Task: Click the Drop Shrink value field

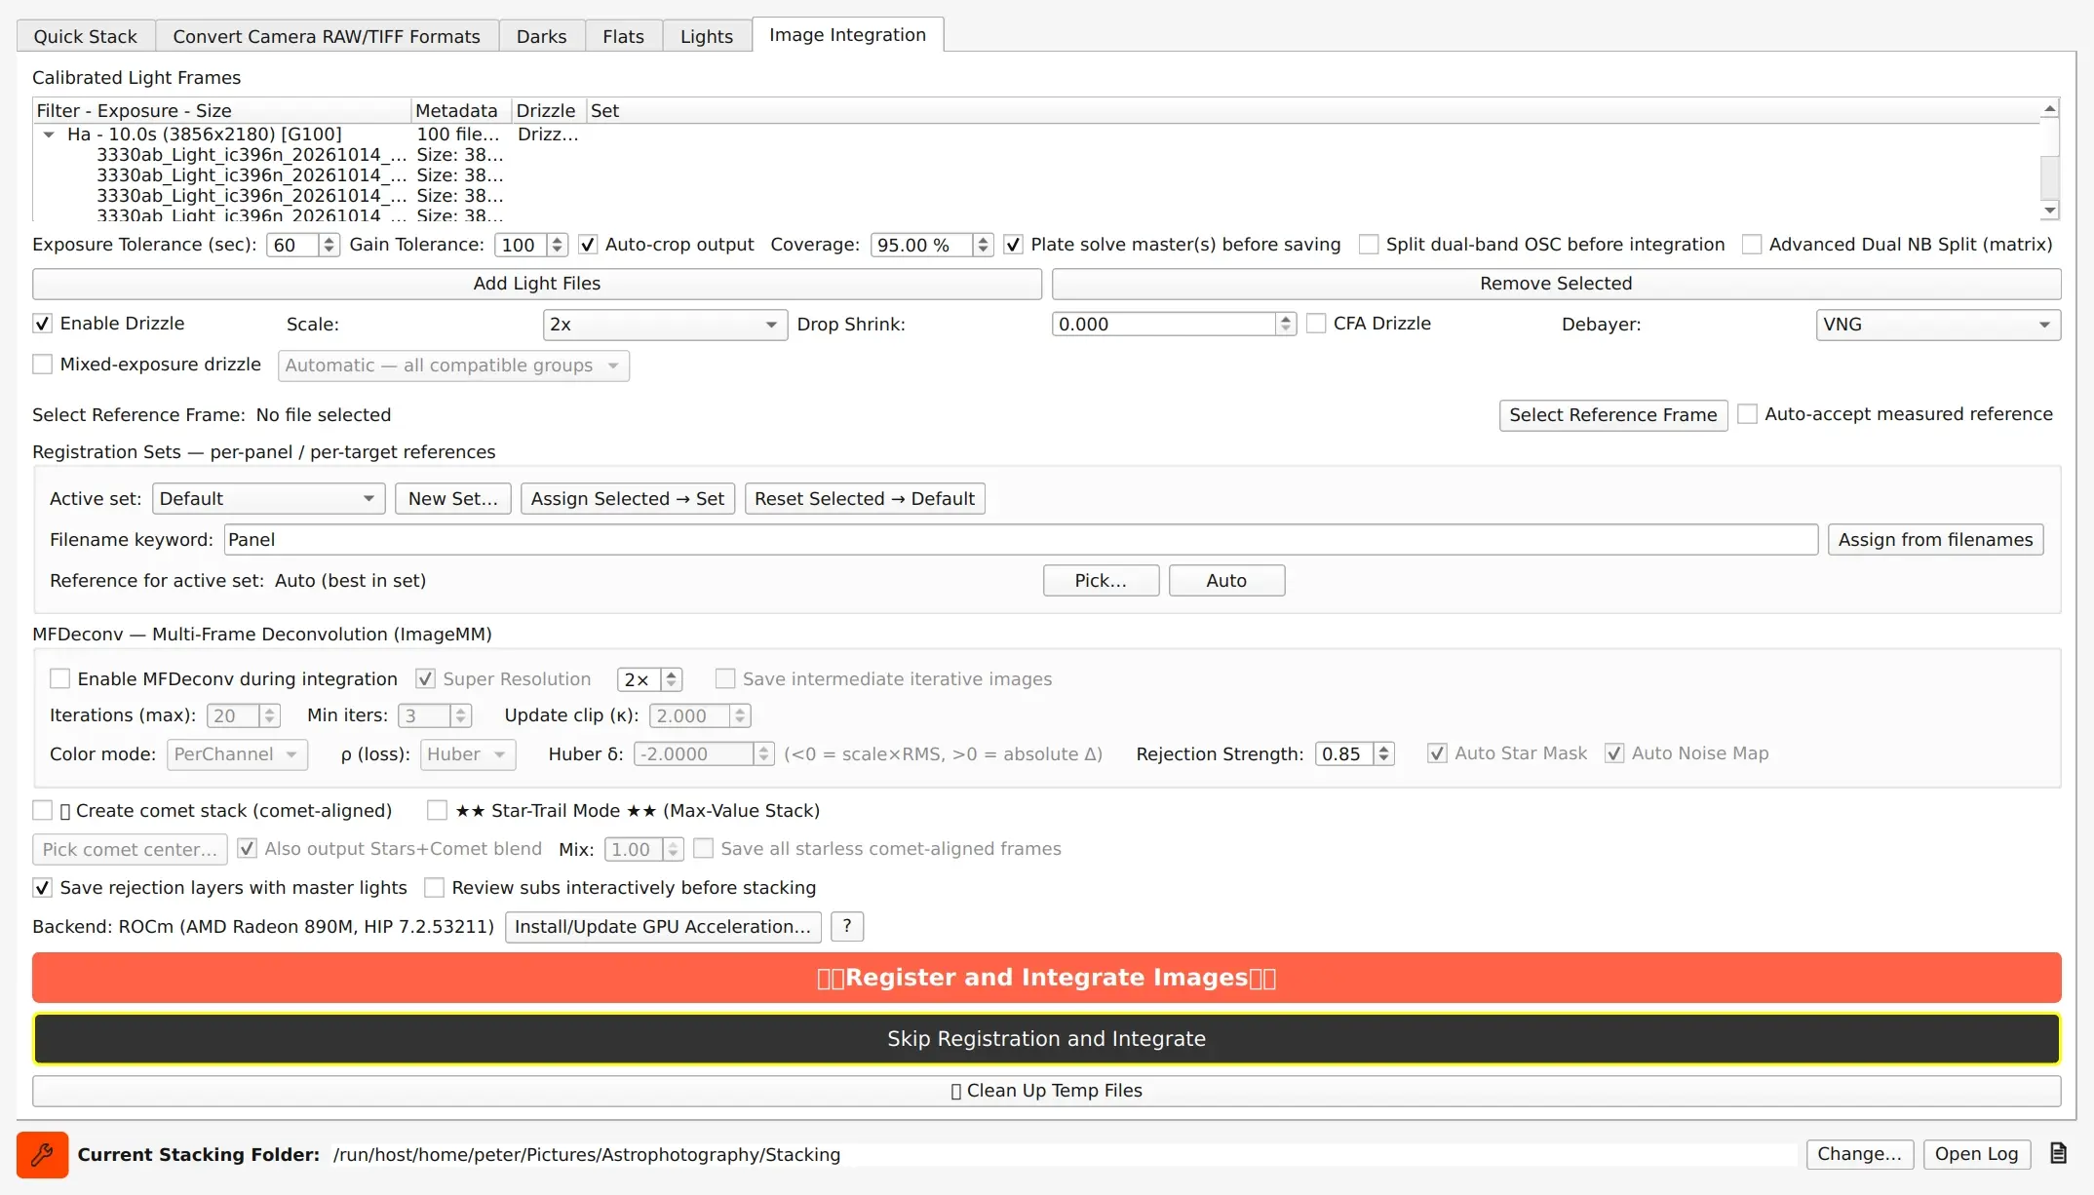Action: pyautogui.click(x=1164, y=325)
